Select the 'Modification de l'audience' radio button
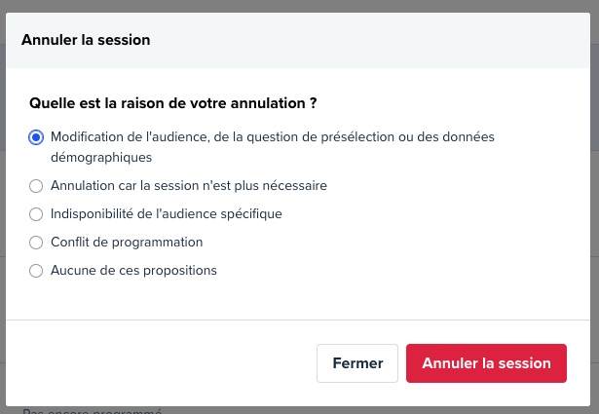The height and width of the screenshot is (414, 599). coord(36,137)
